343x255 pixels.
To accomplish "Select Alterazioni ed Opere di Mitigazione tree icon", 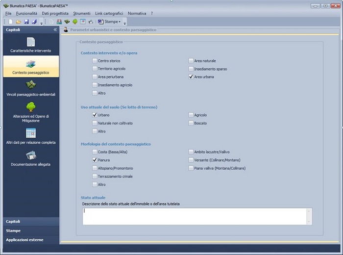I will (x=31, y=107).
